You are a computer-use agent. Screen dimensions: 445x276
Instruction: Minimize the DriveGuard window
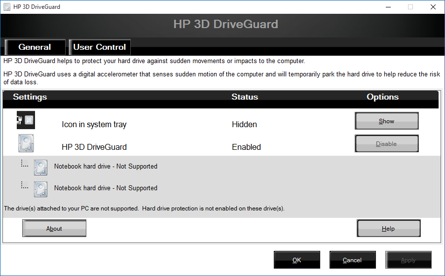[388, 7]
